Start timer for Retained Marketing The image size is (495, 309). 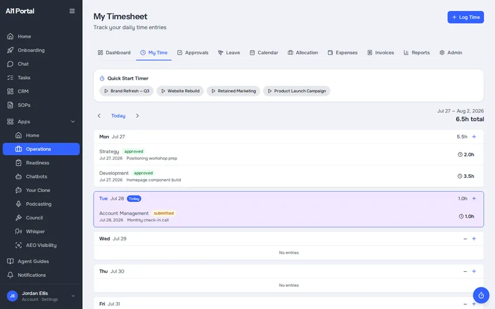click(233, 91)
